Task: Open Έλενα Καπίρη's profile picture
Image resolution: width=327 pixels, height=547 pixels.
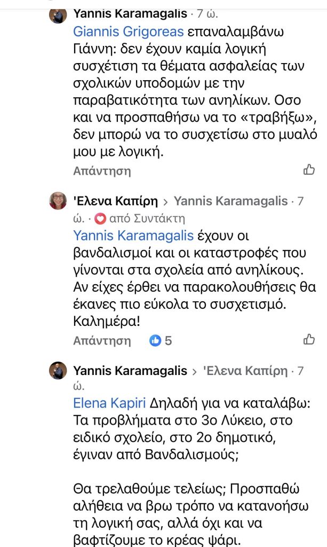Action: tap(58, 201)
